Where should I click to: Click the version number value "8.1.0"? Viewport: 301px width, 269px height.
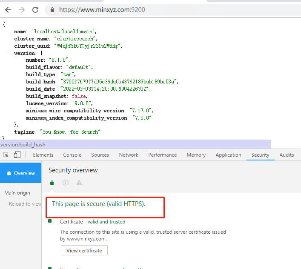[x=59, y=60]
